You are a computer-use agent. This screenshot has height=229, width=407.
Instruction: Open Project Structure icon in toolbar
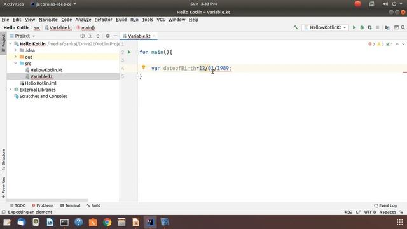(x=387, y=27)
